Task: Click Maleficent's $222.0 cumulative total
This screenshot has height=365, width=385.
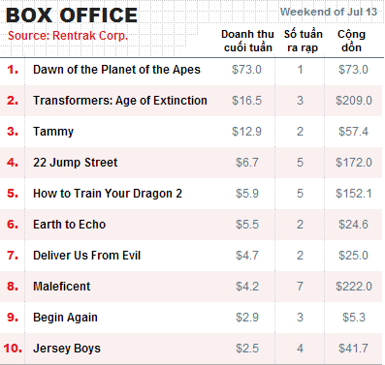Action: pos(354,287)
